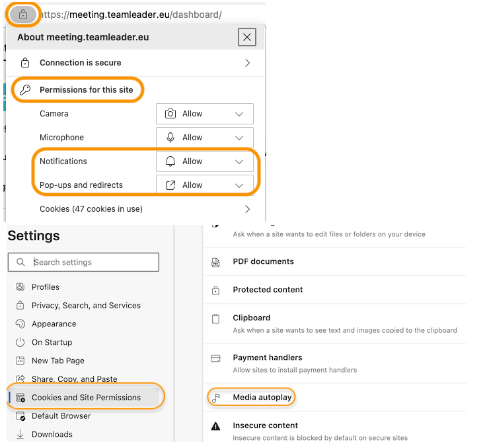The width and height of the screenshot is (485, 442).
Task: Click into the Search settings field
Action: tap(83, 262)
